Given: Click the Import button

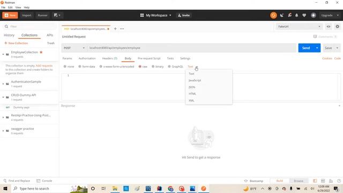Looking at the screenshot, I should click(x=27, y=16).
